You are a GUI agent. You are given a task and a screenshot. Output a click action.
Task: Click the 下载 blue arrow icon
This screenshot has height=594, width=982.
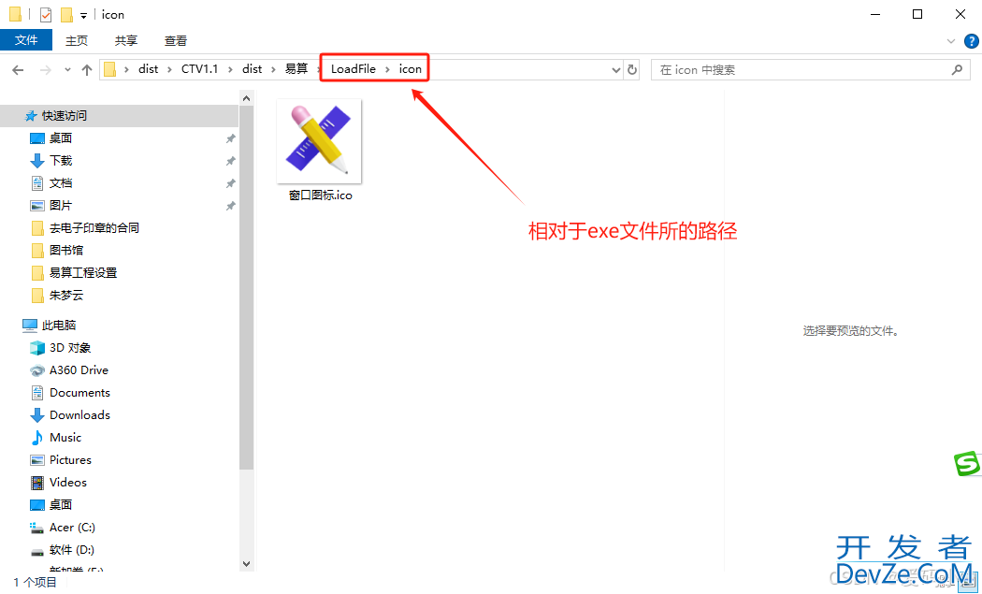pos(37,161)
